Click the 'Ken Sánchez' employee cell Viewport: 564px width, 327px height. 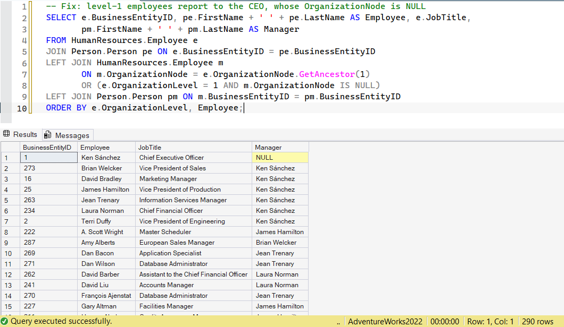click(106, 158)
